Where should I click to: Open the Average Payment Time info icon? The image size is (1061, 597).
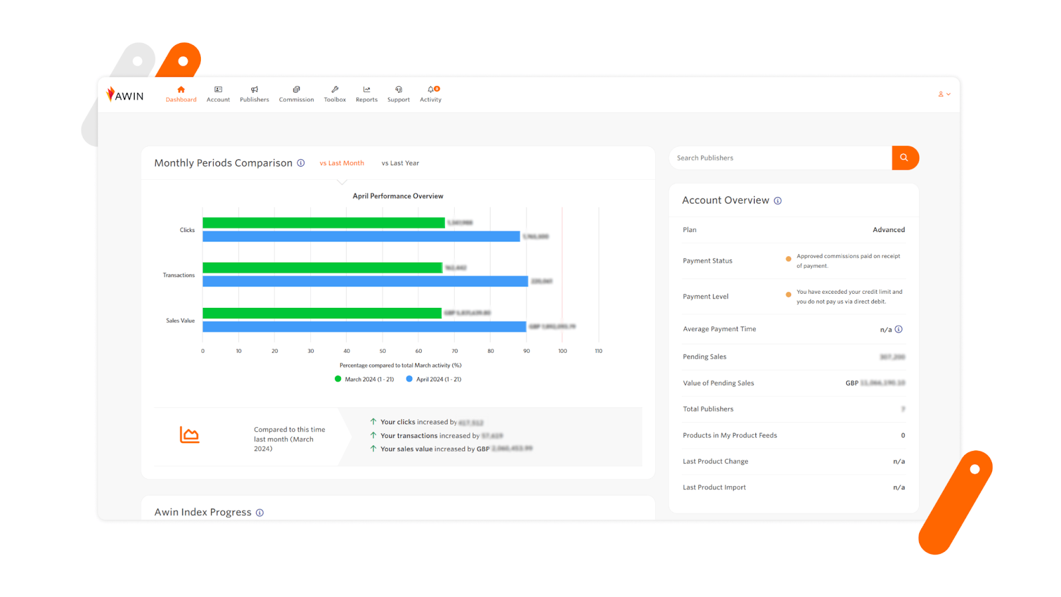pos(900,329)
